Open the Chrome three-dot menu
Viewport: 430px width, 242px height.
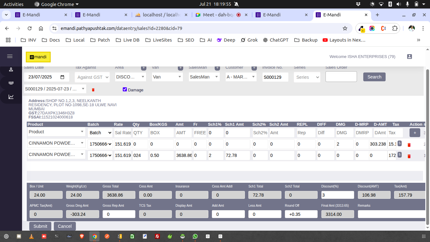pos(423,28)
